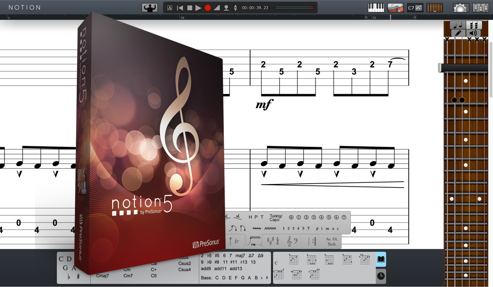This screenshot has width=493, height=287.
Task: Choose circled string number 0
Action: point(291,217)
